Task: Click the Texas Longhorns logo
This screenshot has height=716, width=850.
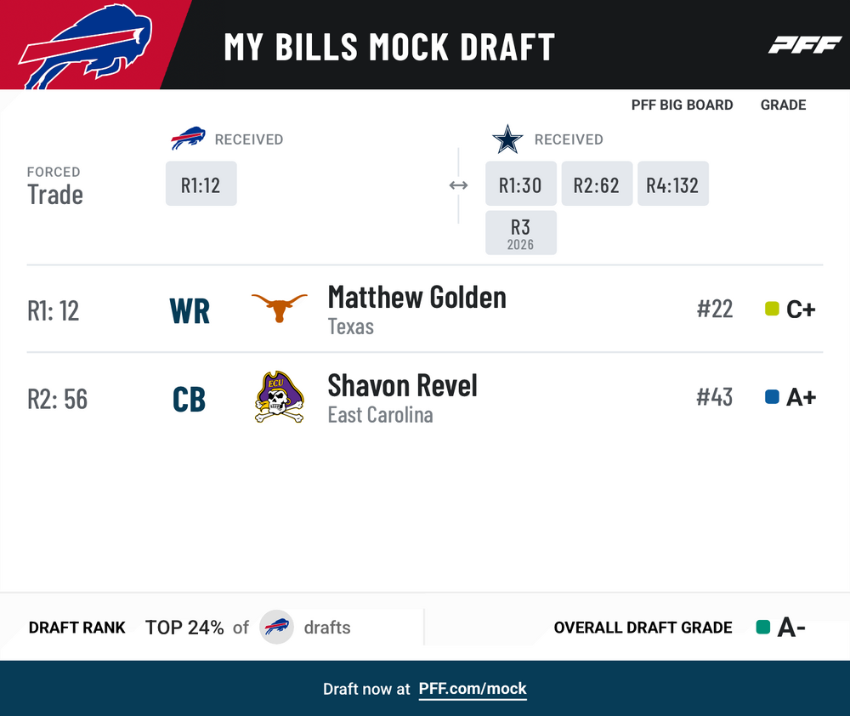Action: coord(279,308)
